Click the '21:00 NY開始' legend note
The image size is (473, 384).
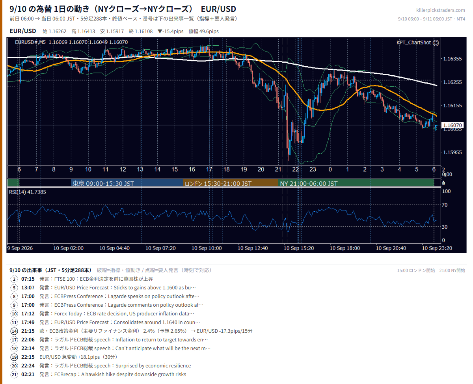click(x=452, y=270)
